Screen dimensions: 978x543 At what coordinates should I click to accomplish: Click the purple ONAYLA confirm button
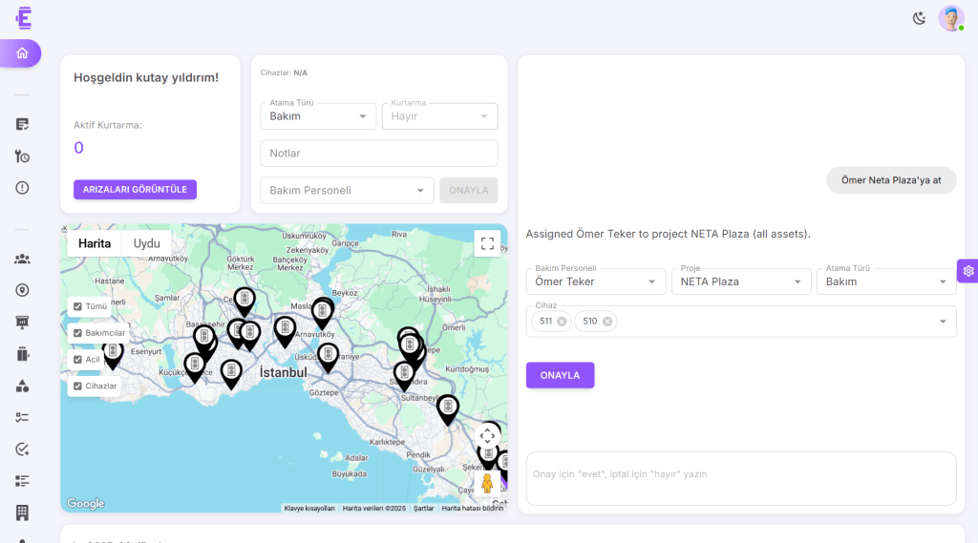[560, 375]
